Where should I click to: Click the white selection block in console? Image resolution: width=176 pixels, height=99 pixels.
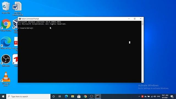click(x=130, y=42)
